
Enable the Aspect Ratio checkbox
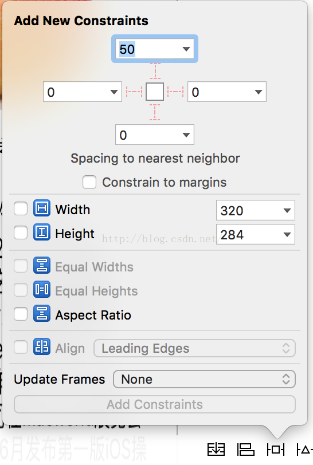[x=21, y=314]
